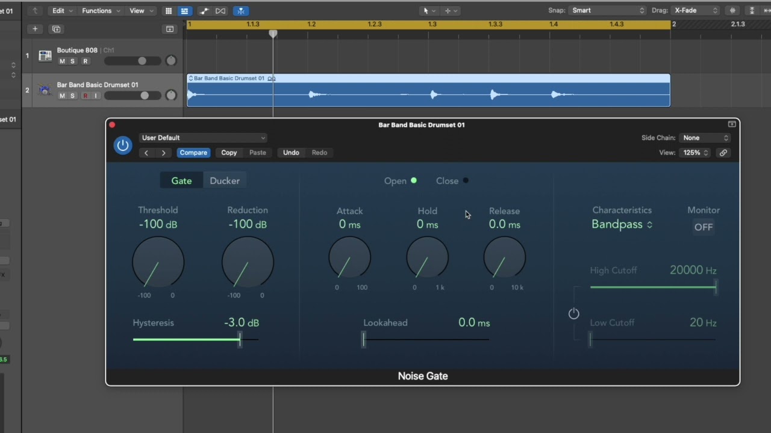
Task: Open the View 125% size dropdown
Action: pos(695,153)
